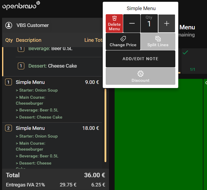Open the VBS Customer selector
This screenshot has height=190, width=207.
(33, 25)
